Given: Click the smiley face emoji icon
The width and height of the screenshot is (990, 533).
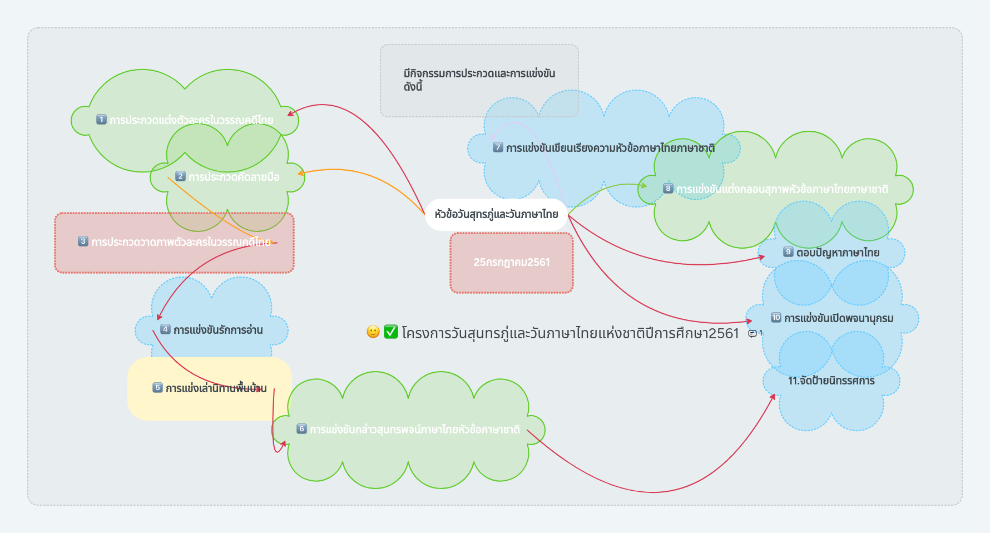Looking at the screenshot, I should 373,332.
